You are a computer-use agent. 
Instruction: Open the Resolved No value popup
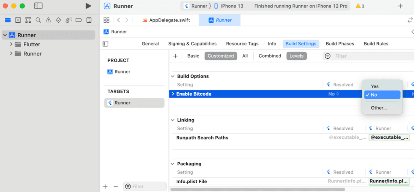(334, 94)
